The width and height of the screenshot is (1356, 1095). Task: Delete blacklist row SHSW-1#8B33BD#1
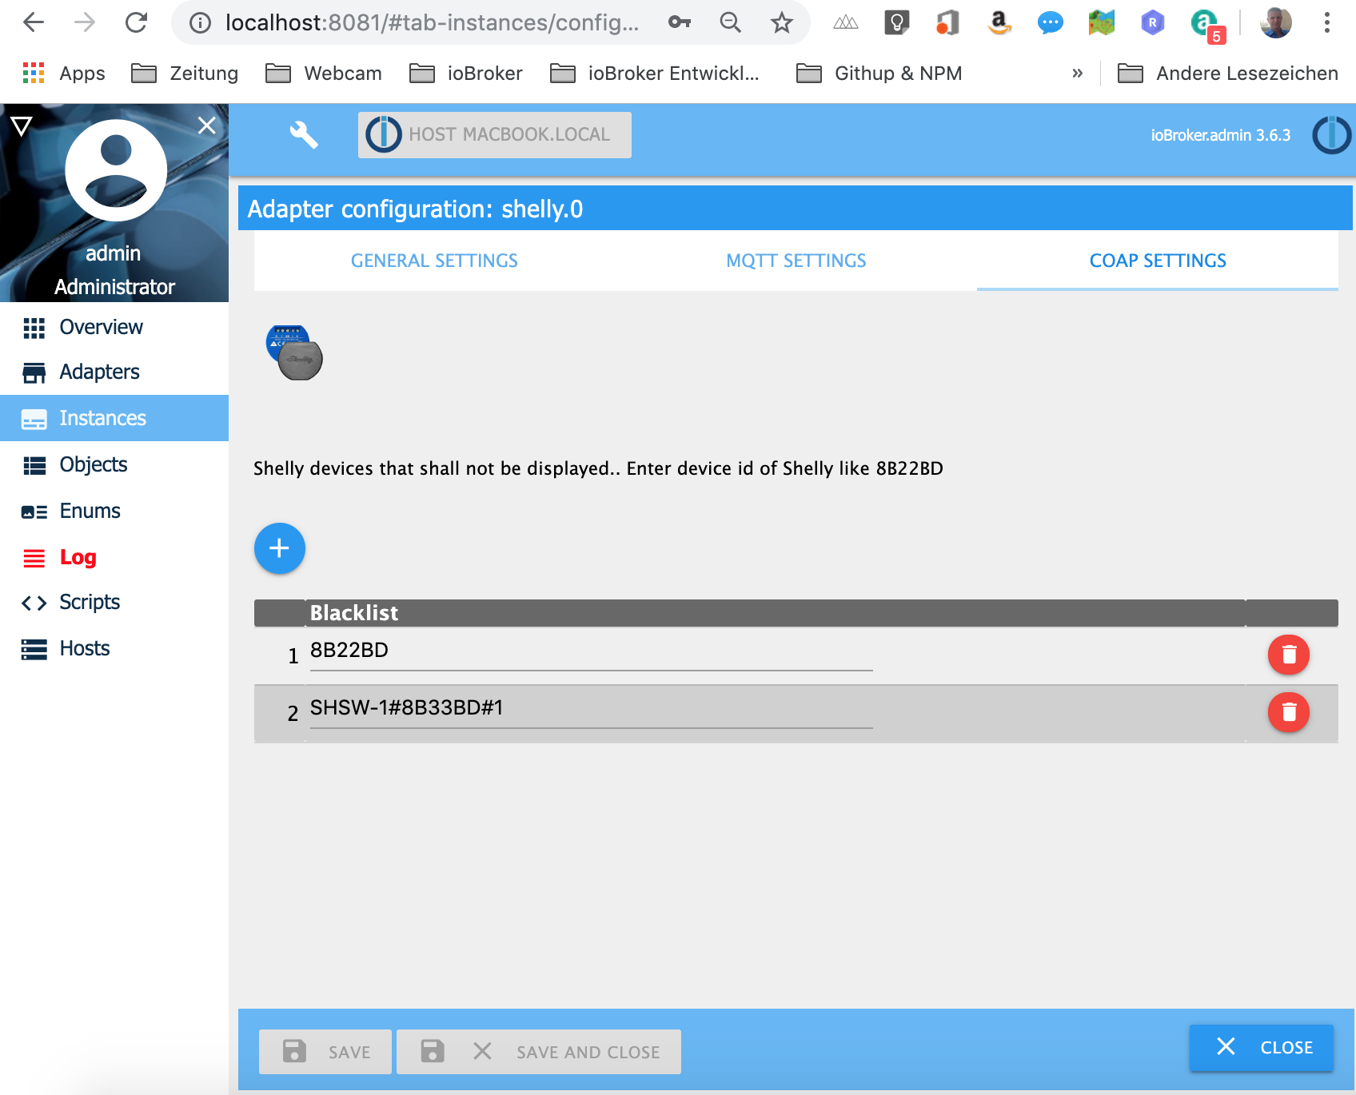pos(1288,712)
